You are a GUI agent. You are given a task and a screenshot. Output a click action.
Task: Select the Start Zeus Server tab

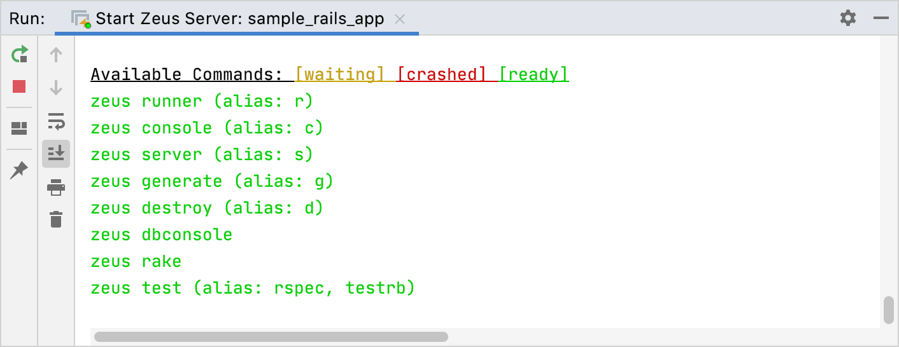click(239, 18)
